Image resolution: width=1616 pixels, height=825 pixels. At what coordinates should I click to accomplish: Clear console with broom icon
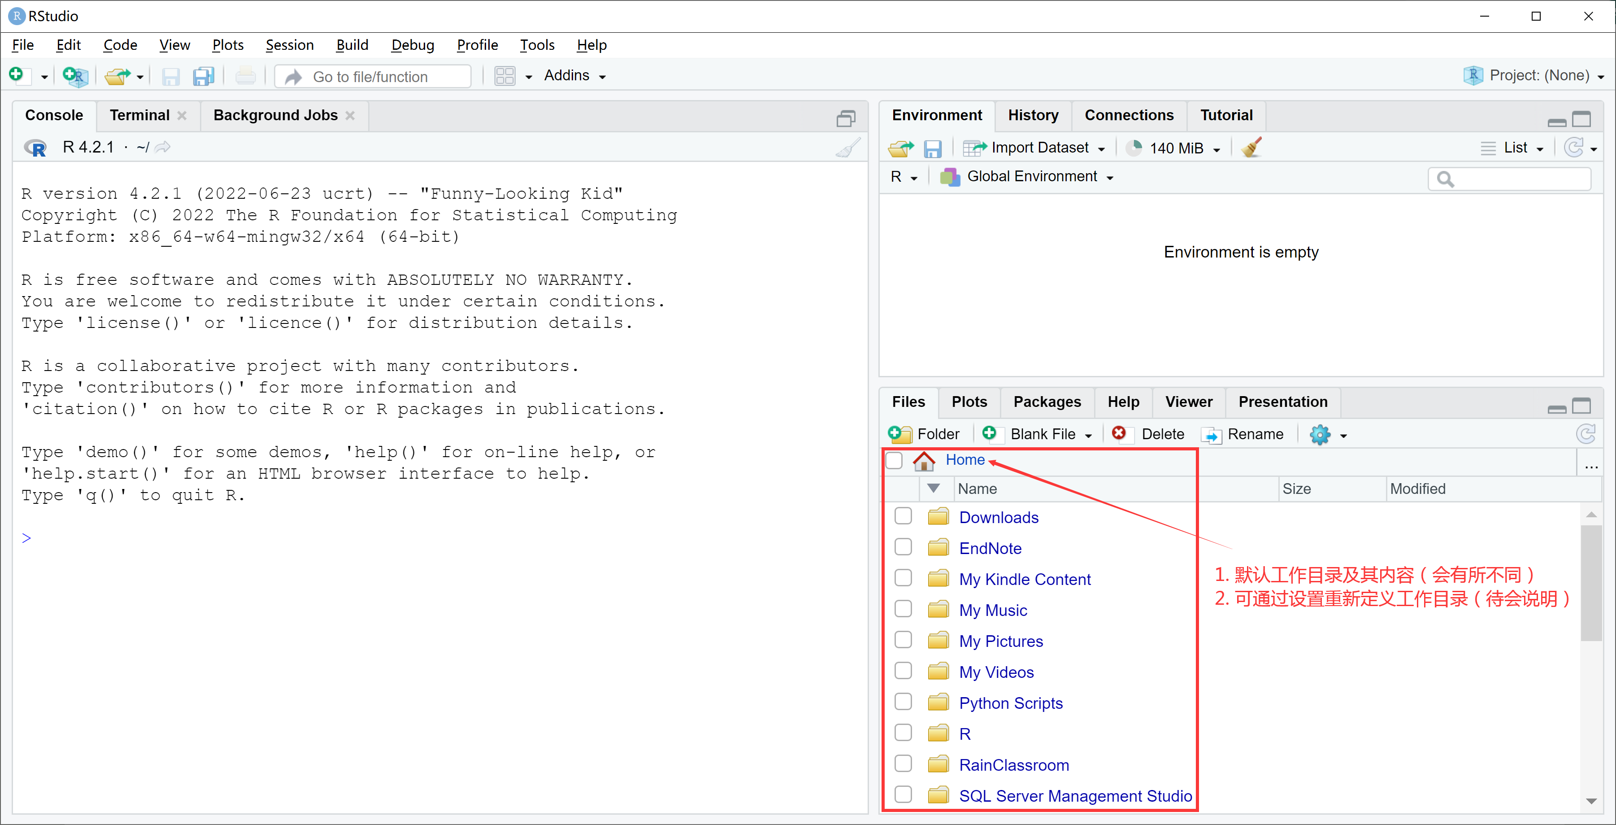pyautogui.click(x=847, y=148)
